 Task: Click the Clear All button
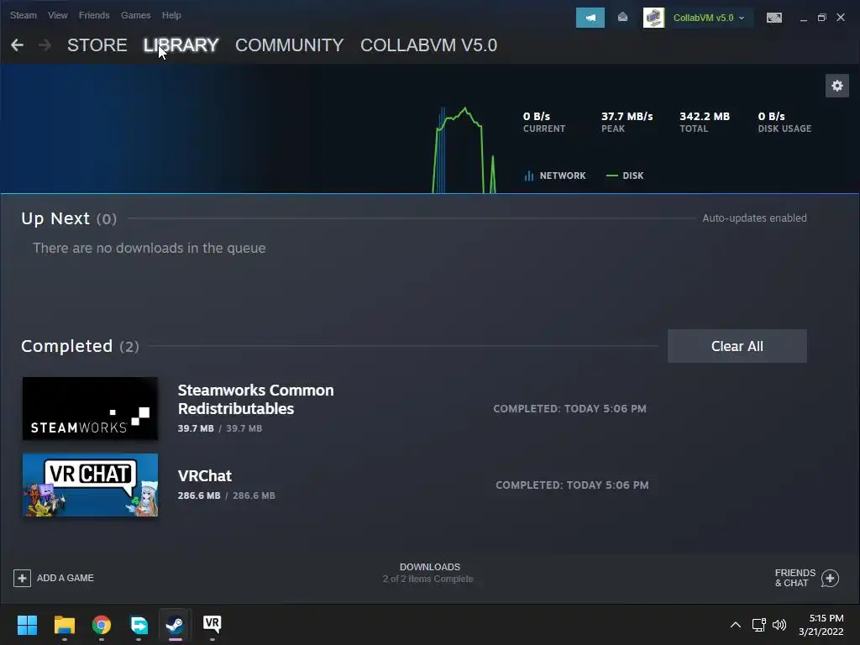coord(737,346)
